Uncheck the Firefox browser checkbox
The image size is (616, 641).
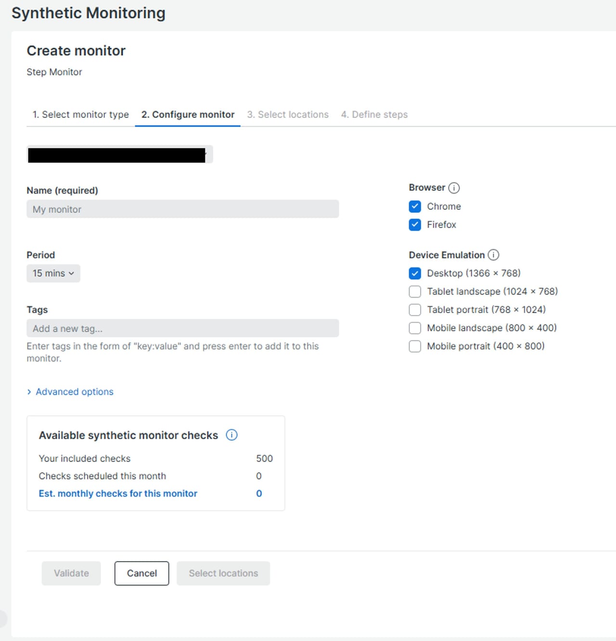click(x=415, y=225)
